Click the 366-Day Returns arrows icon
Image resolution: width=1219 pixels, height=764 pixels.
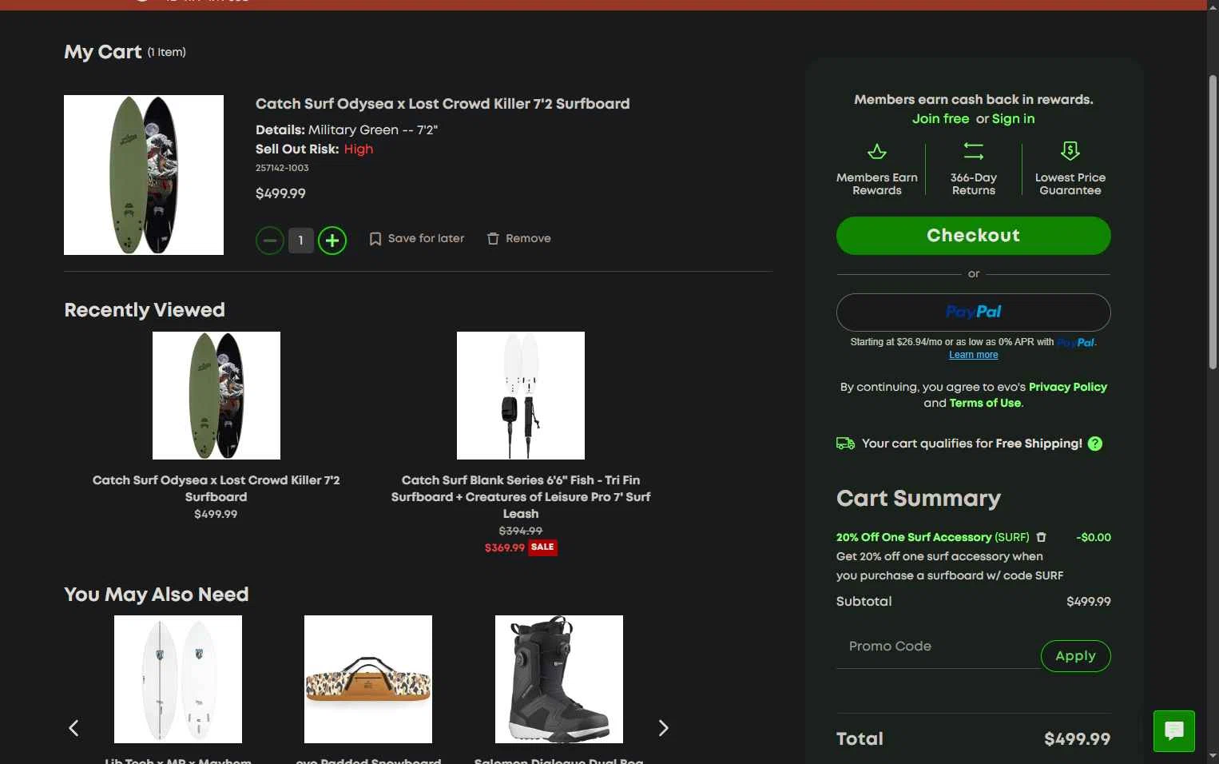point(974,151)
